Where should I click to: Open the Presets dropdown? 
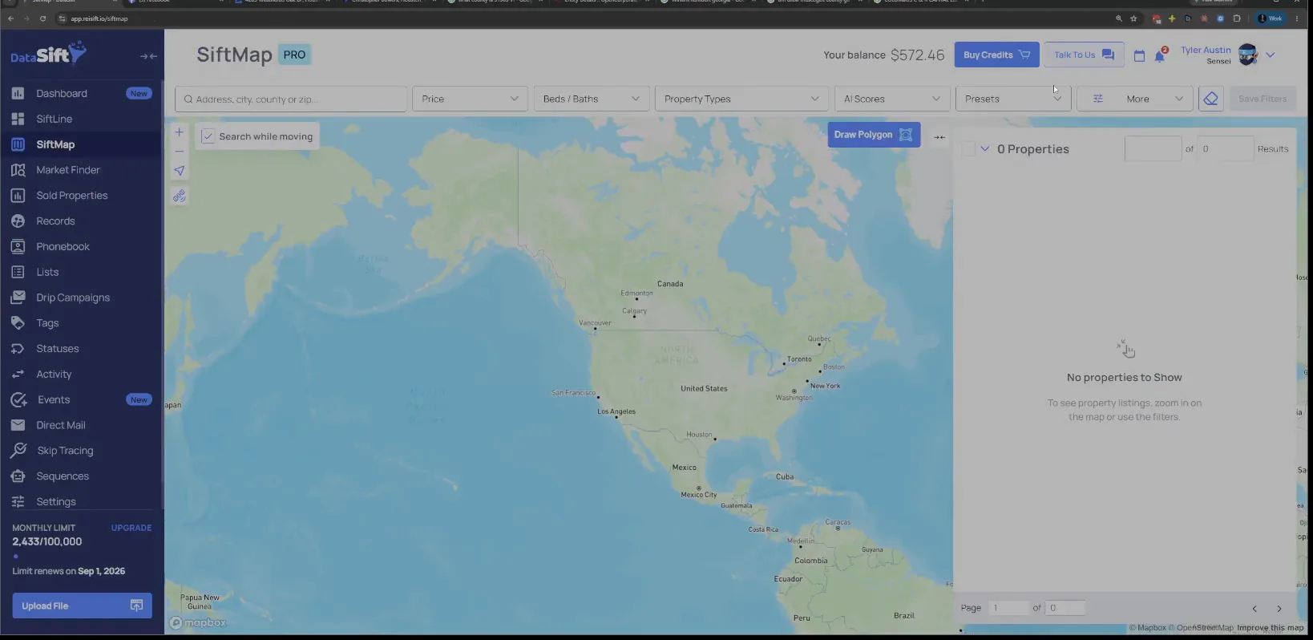[x=1013, y=99]
